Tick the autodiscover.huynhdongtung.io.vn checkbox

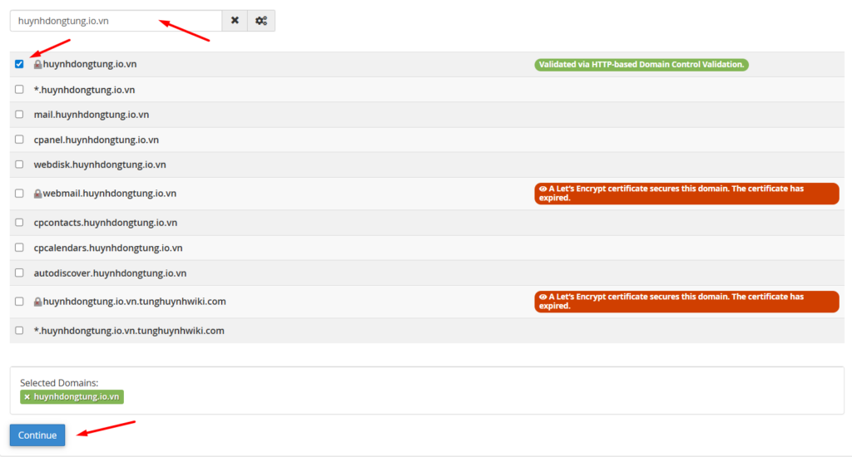click(x=19, y=273)
